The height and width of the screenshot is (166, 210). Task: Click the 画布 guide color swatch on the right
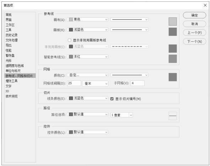click(173, 21)
